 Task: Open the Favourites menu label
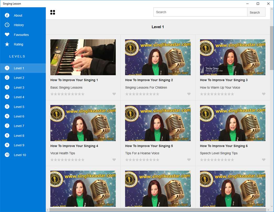[x=21, y=35]
